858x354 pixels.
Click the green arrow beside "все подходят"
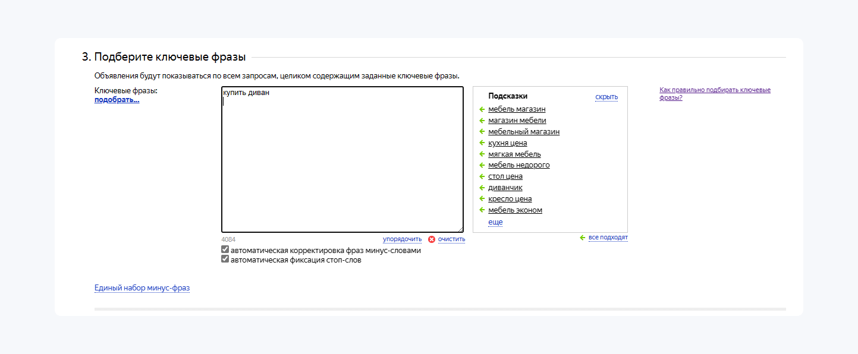pos(583,238)
